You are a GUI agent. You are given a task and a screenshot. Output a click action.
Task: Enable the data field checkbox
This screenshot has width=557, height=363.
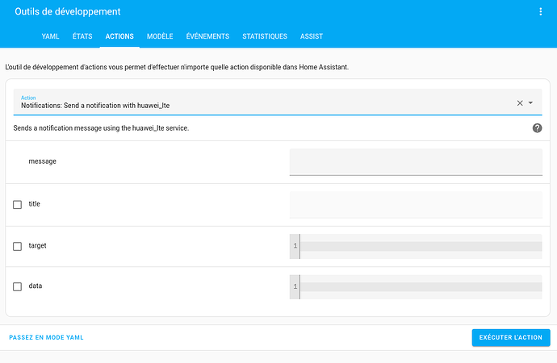[17, 286]
